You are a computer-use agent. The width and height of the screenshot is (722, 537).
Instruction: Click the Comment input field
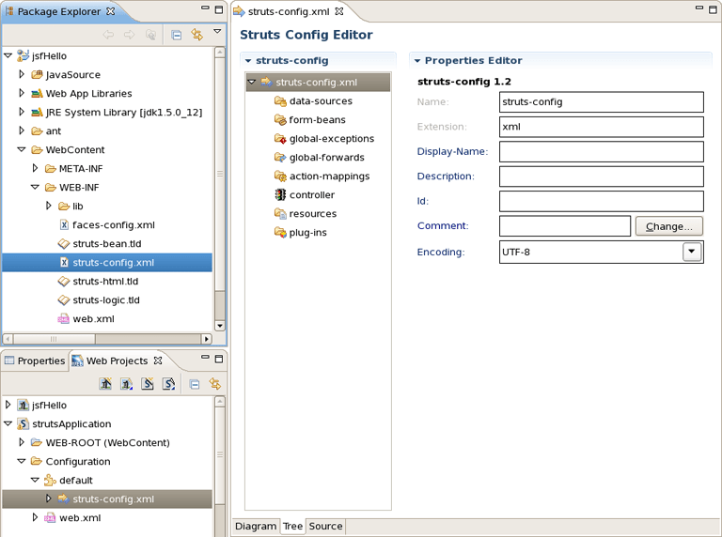coord(565,226)
